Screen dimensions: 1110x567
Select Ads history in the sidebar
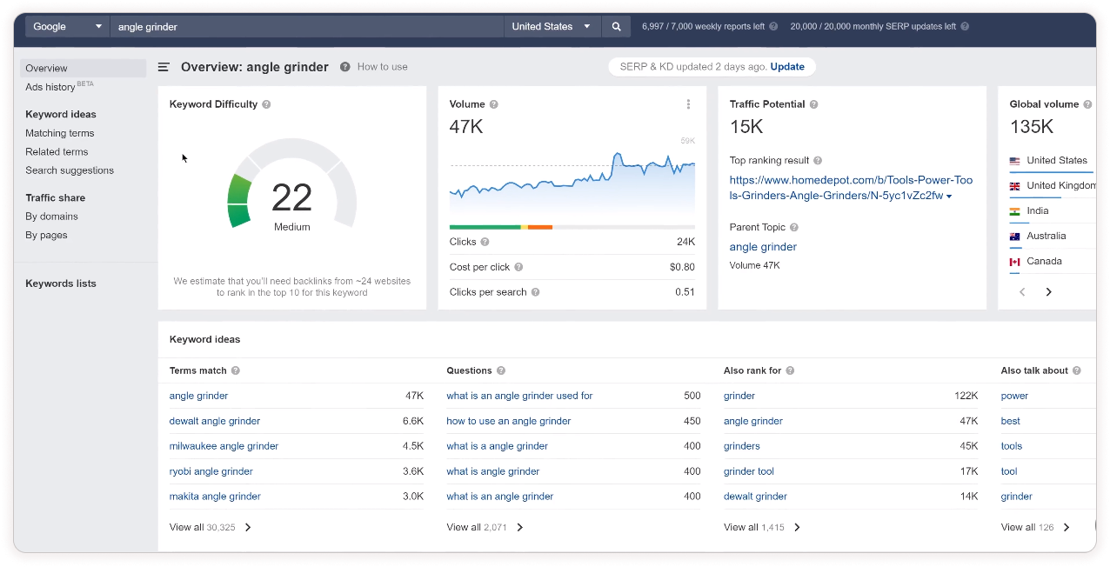(x=50, y=87)
